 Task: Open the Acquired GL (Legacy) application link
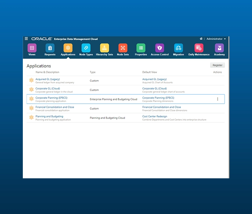[x=47, y=79]
